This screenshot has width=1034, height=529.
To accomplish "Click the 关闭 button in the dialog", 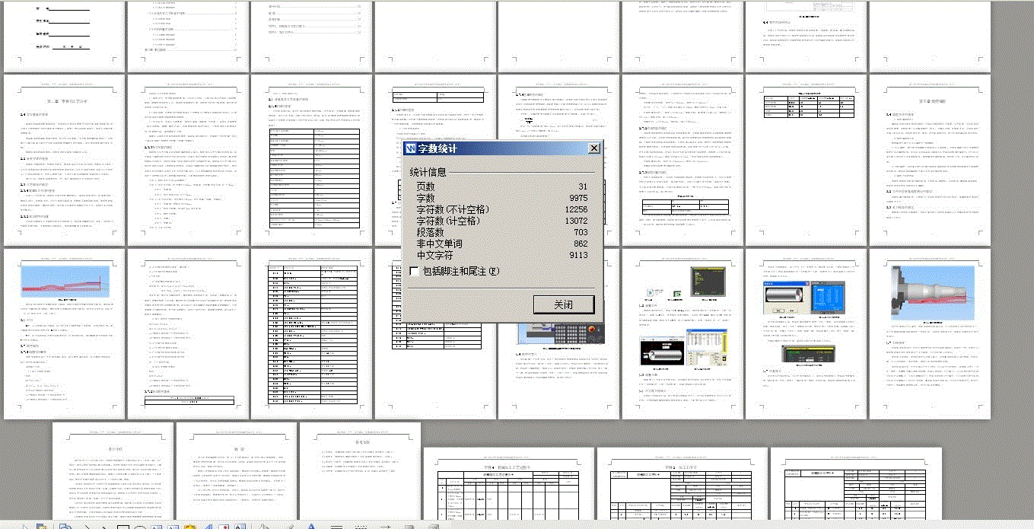I will tap(564, 304).
